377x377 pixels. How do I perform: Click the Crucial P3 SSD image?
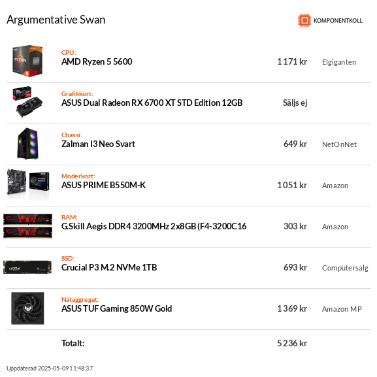pyautogui.click(x=27, y=267)
